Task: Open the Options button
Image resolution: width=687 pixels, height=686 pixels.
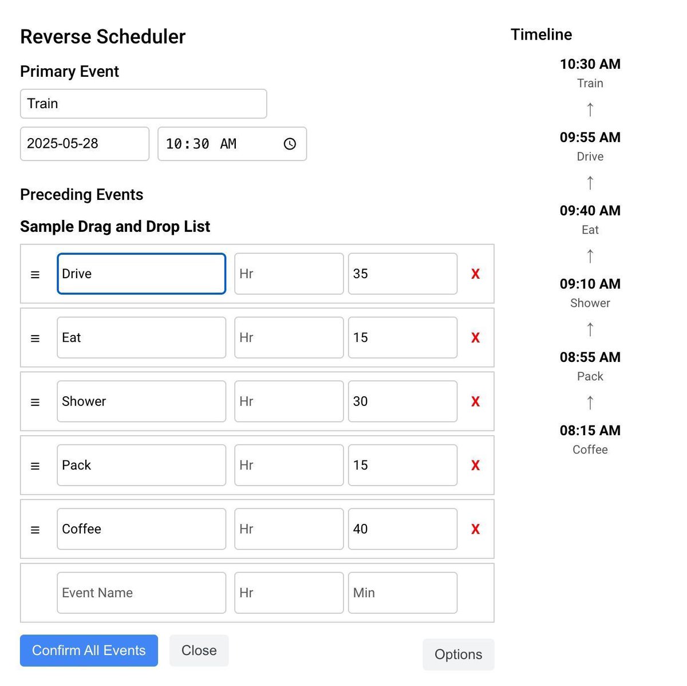Action: 459,655
